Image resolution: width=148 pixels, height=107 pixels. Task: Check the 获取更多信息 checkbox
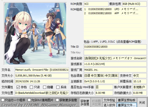click(57, 100)
